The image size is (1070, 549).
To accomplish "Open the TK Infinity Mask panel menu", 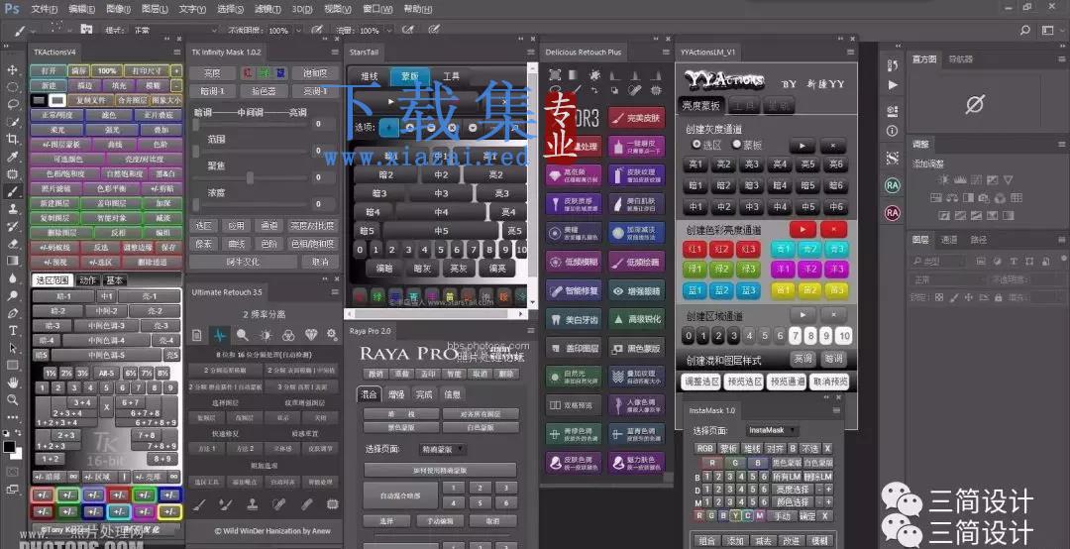I will point(335,52).
